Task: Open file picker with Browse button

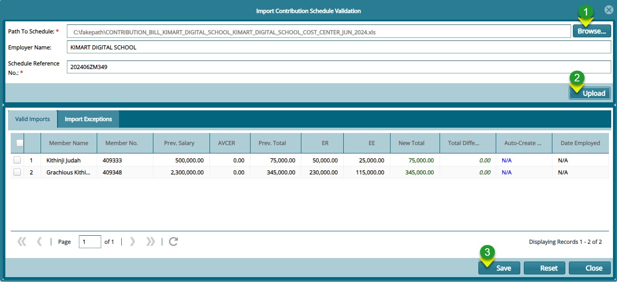Action: (592, 31)
